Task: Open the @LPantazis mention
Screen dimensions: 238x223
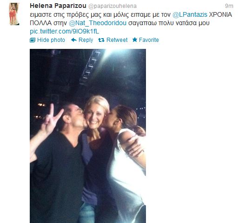Action: pos(190,14)
